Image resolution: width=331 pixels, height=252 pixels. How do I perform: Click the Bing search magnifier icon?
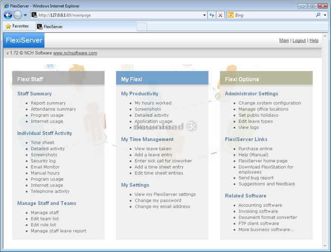[318, 15]
